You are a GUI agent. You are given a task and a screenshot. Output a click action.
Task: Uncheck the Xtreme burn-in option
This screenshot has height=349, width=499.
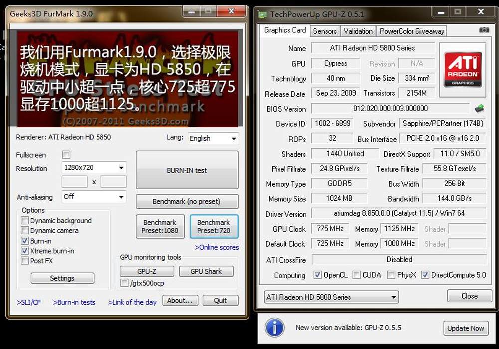pyautogui.click(x=25, y=251)
